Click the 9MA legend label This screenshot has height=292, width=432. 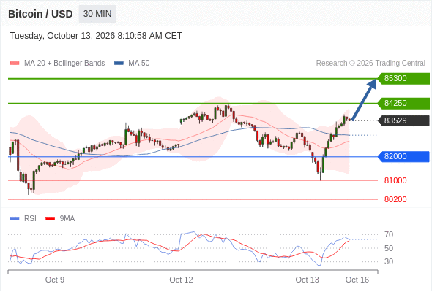(x=67, y=219)
